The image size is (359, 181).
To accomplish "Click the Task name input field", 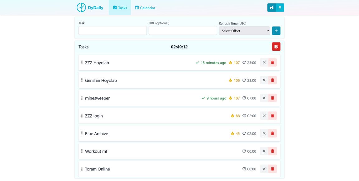I will pos(112,30).
